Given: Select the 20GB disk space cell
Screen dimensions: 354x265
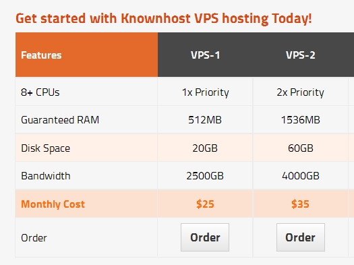Looking at the screenshot, I should click(x=205, y=148).
